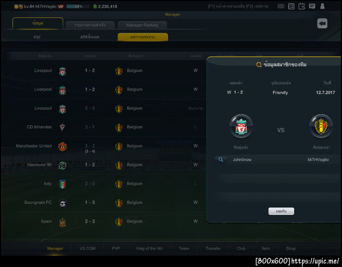This screenshot has width=342, height=267.
Task: Select the highlighted yellow match results sub-tab
Action: (x=142, y=37)
